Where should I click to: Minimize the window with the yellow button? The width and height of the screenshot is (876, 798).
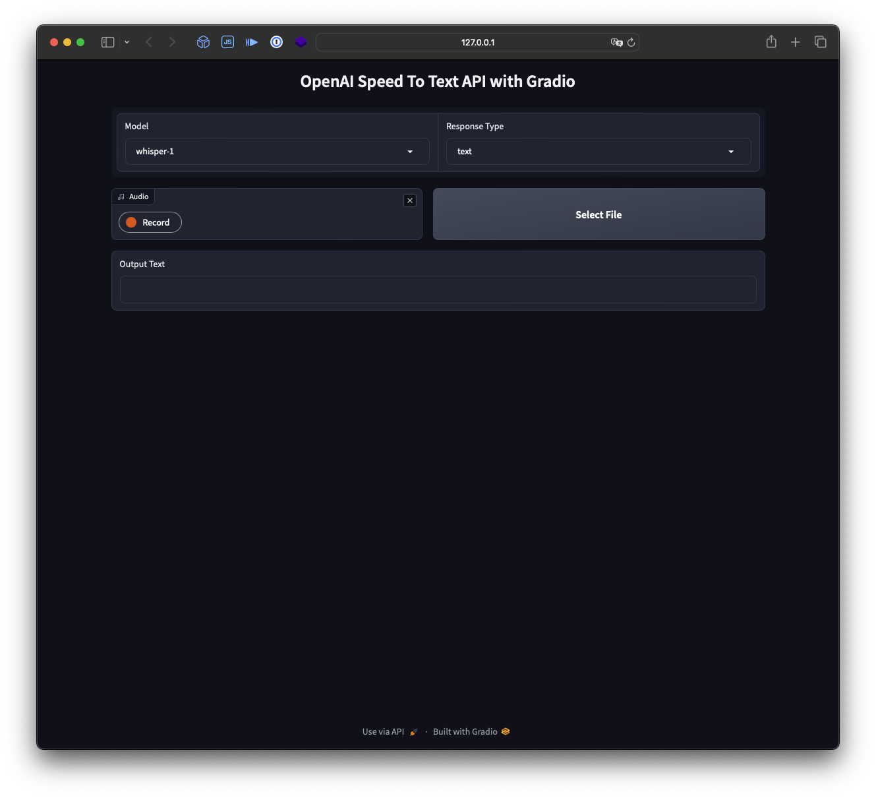coord(67,42)
